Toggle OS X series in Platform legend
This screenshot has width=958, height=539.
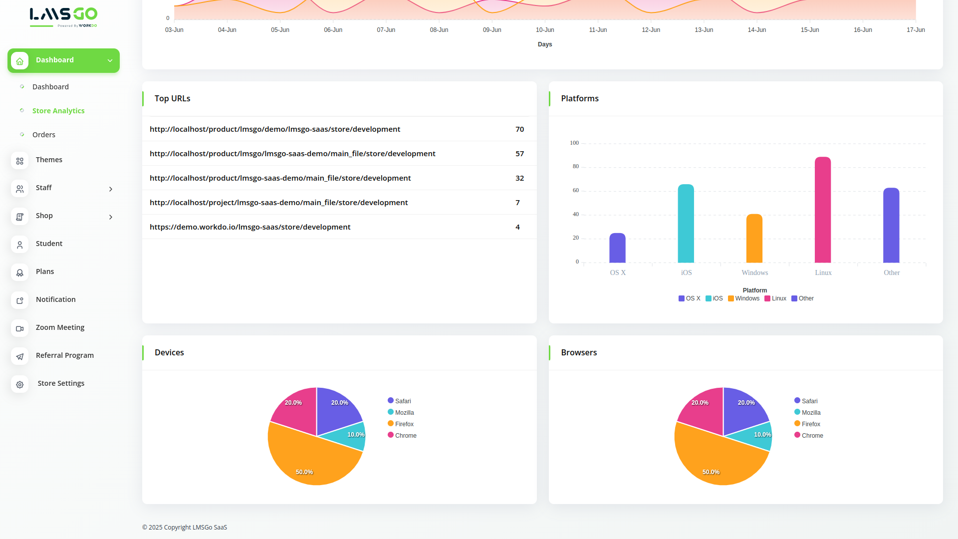[690, 298]
